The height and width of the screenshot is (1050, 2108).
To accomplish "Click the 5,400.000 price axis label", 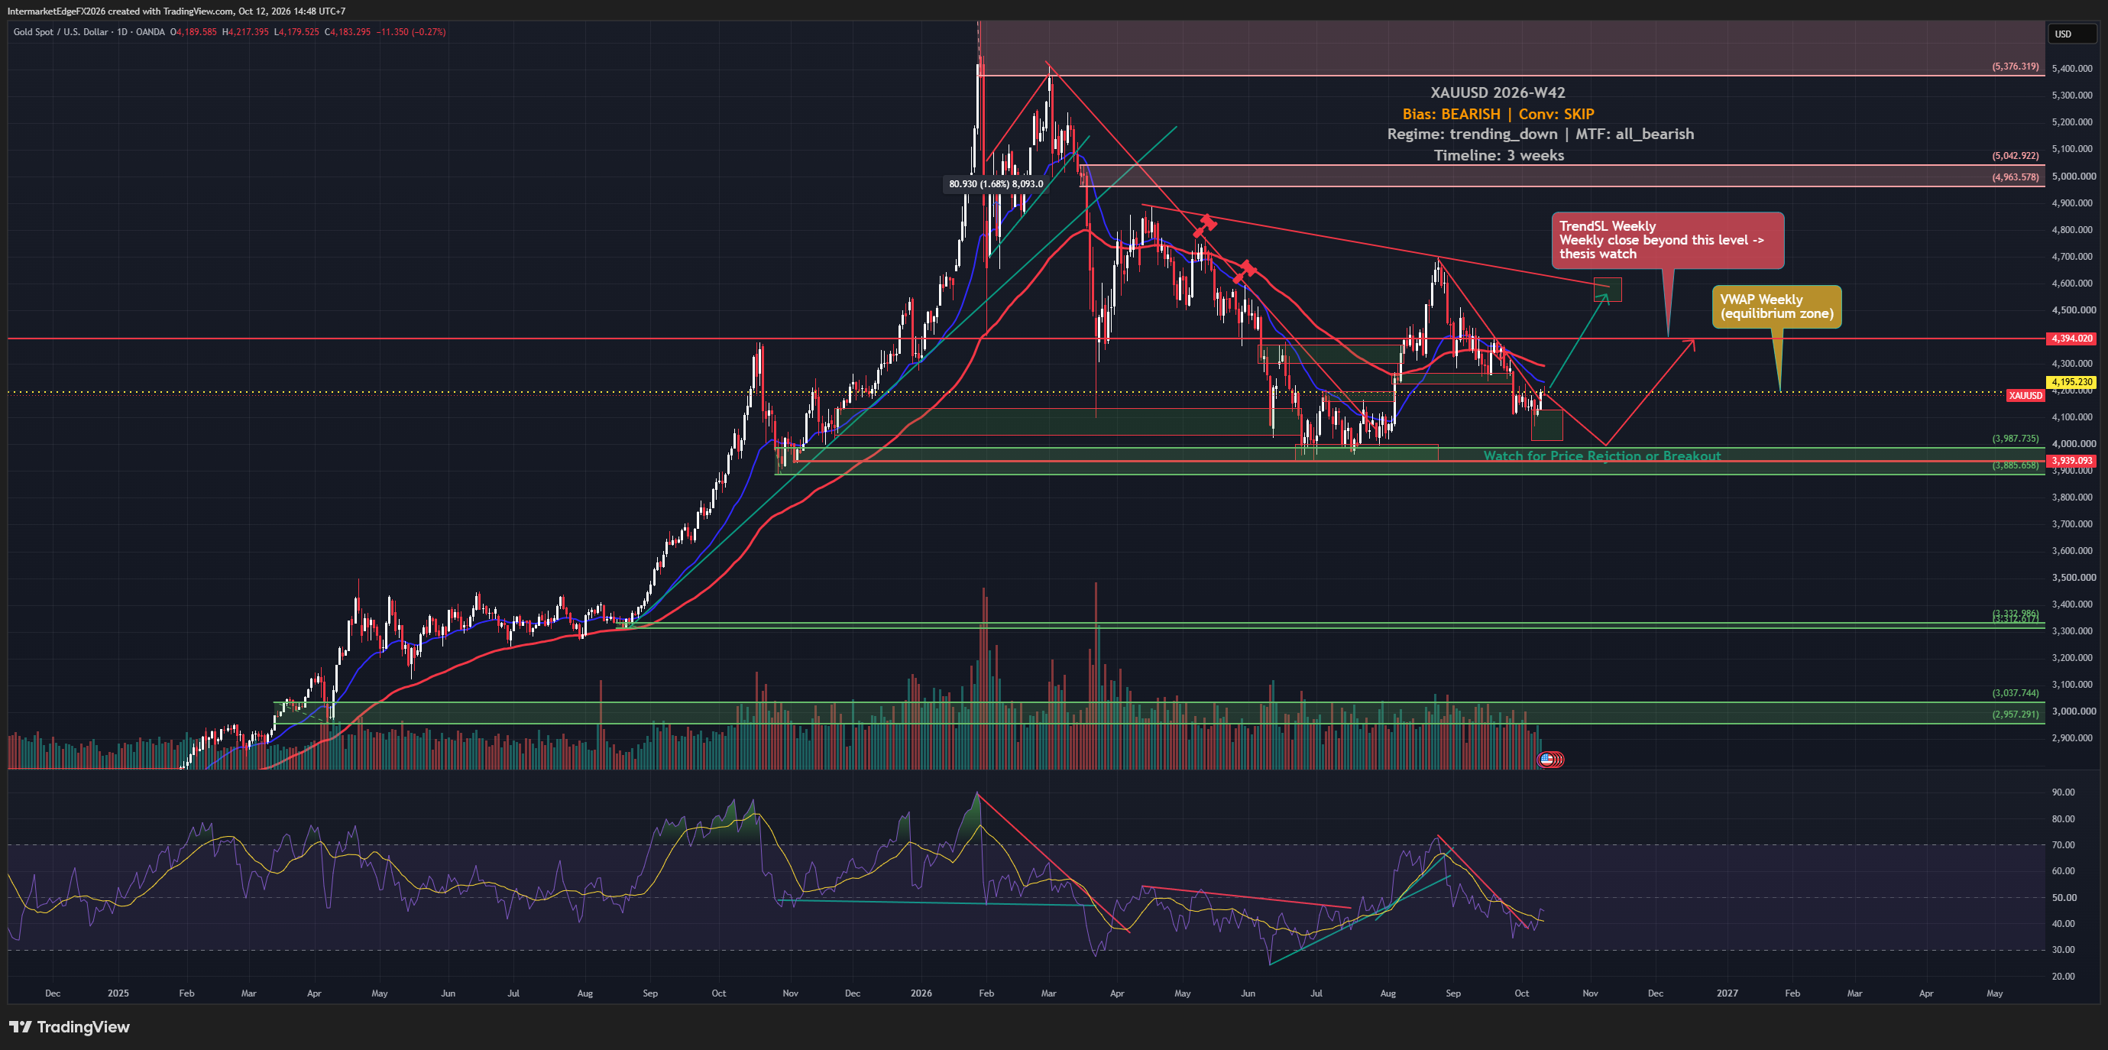I will pos(2073,69).
